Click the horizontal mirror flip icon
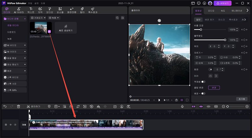Screen dimensions: 252x138 210,76
